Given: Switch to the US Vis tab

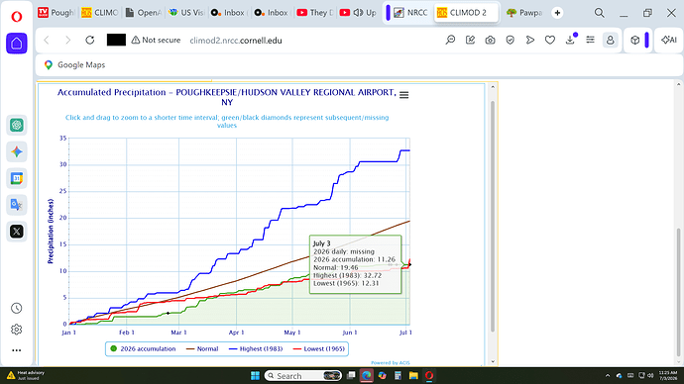Looking at the screenshot, I should pyautogui.click(x=186, y=13).
